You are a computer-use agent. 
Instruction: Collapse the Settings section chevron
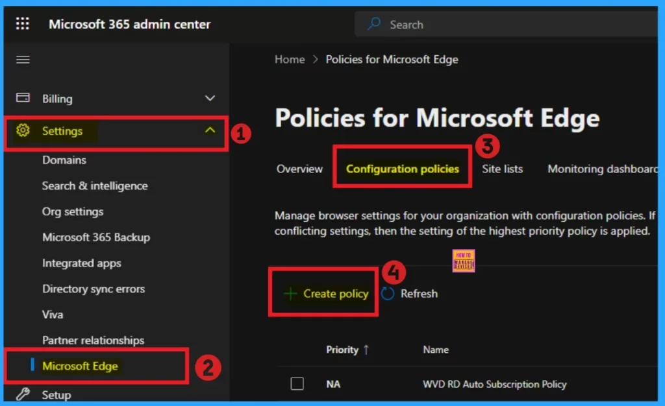pyautogui.click(x=210, y=130)
